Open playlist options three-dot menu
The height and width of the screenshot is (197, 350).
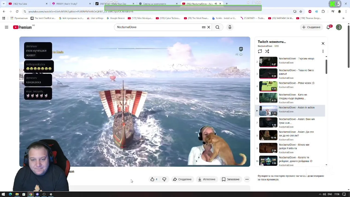pos(323,51)
